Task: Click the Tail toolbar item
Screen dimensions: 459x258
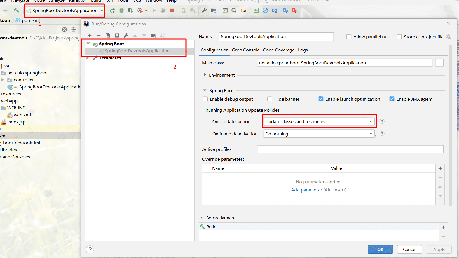Action: 243,10
